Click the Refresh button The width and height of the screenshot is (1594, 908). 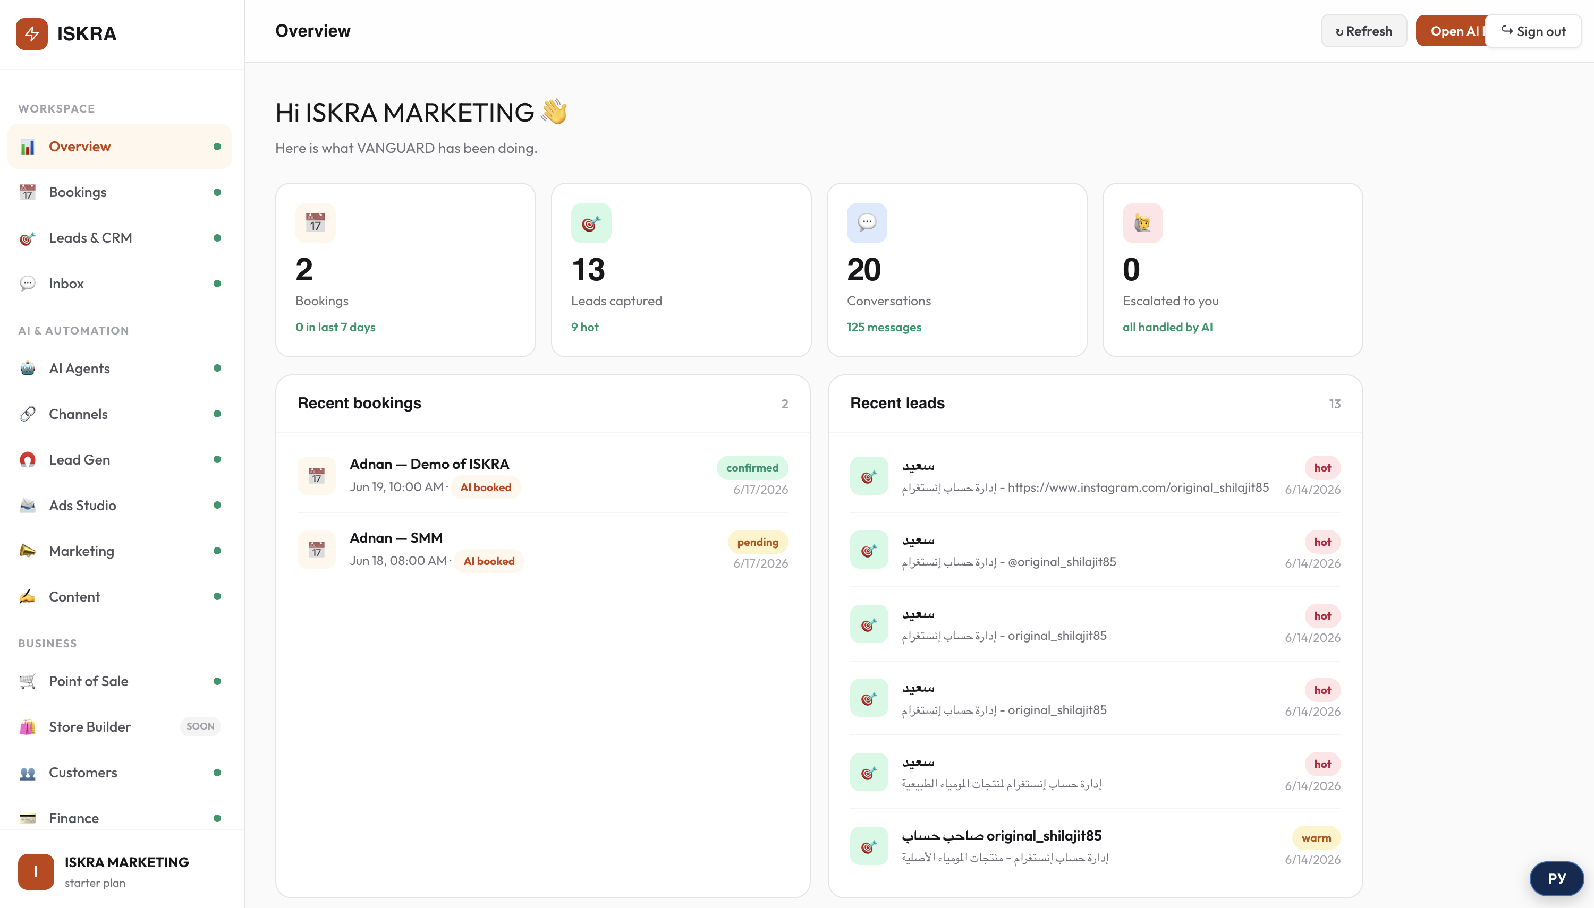(x=1363, y=31)
